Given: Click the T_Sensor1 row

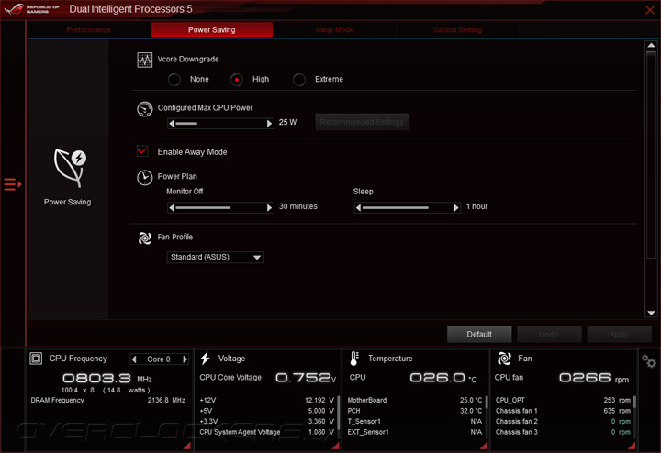Looking at the screenshot, I should pos(414,422).
